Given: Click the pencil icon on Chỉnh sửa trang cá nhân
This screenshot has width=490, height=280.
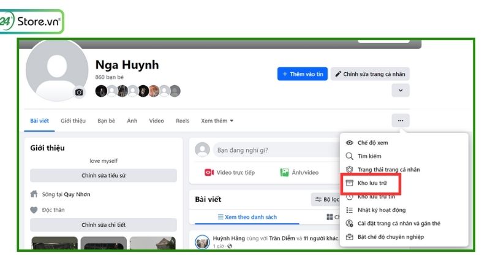Looking at the screenshot, I should coord(338,74).
